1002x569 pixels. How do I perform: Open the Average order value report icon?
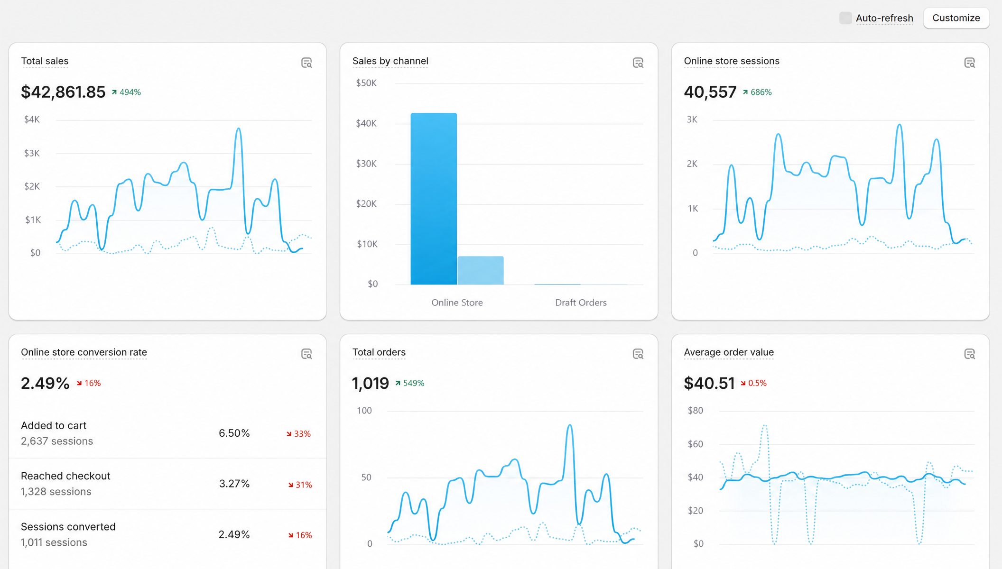pos(969,354)
